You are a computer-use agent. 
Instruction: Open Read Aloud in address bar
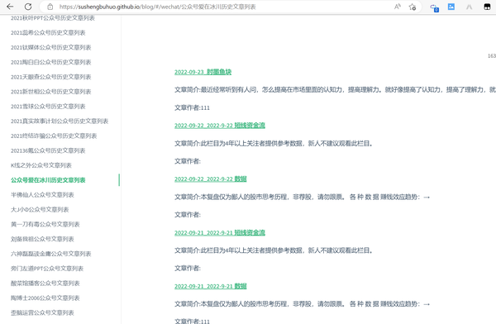point(398,7)
